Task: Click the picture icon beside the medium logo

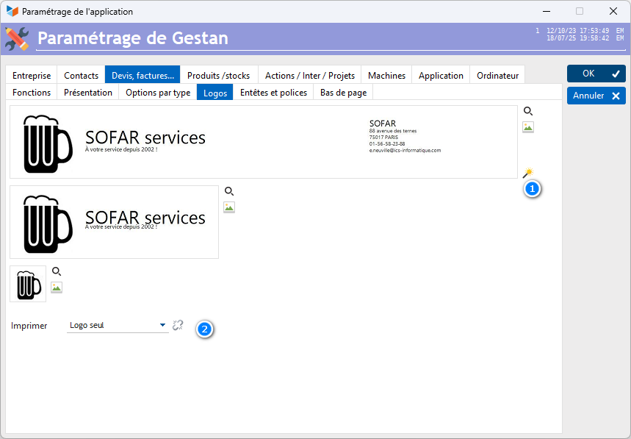Action: 229,207
